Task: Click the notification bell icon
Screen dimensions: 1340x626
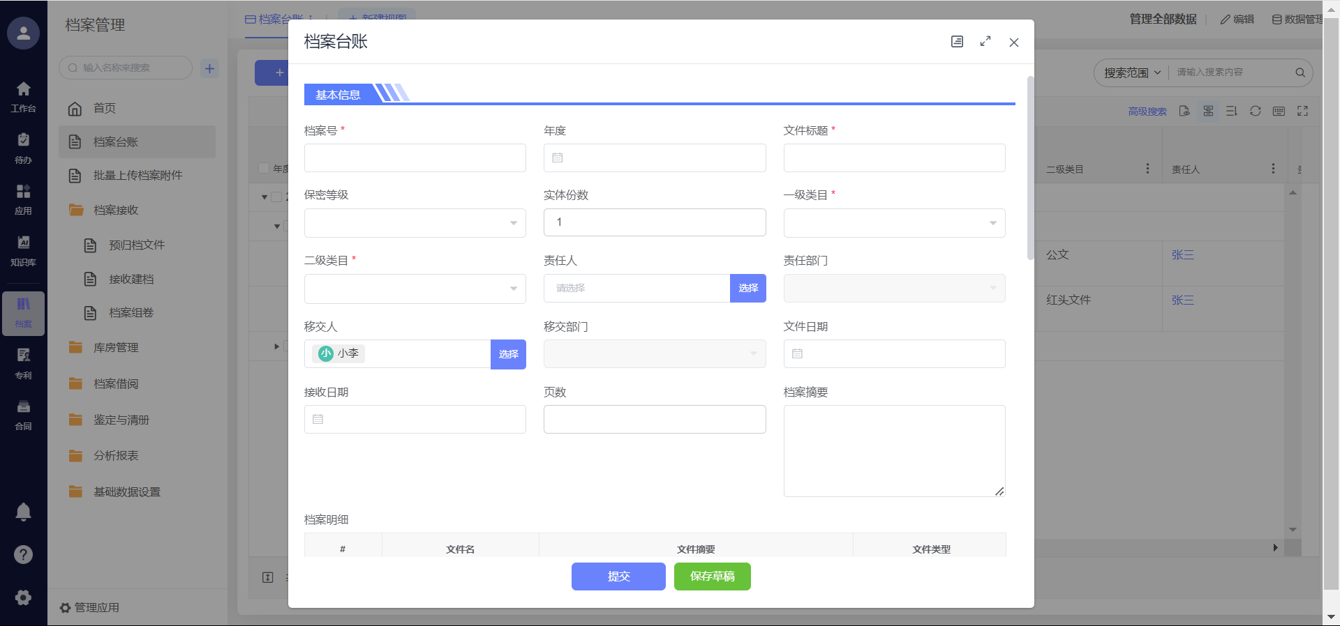Action: (x=23, y=512)
